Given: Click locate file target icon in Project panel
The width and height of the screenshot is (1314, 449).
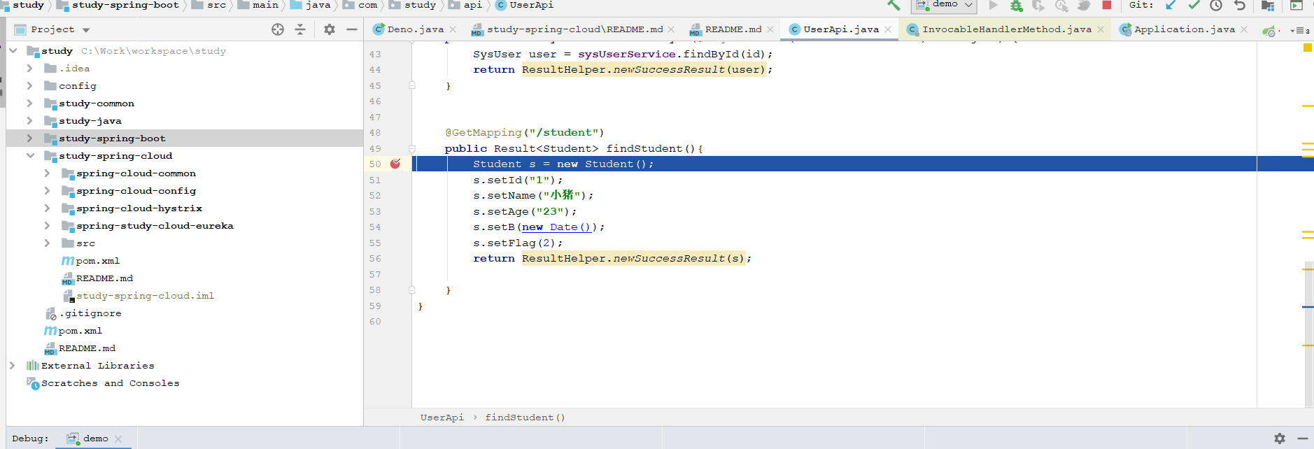Looking at the screenshot, I should [x=278, y=29].
